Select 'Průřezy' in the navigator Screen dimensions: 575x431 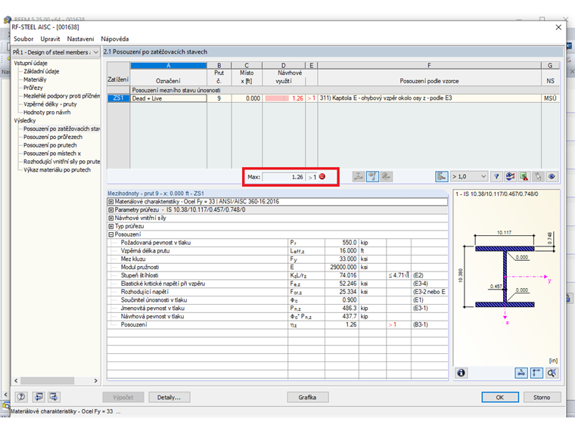[33, 88]
